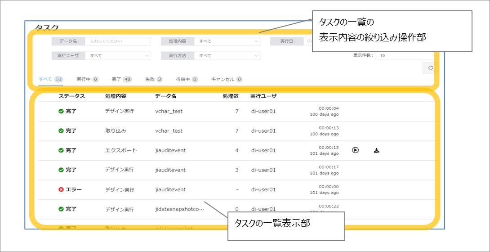Click the 実行ユーザ column header
This screenshot has width=490, height=252.
click(263, 96)
